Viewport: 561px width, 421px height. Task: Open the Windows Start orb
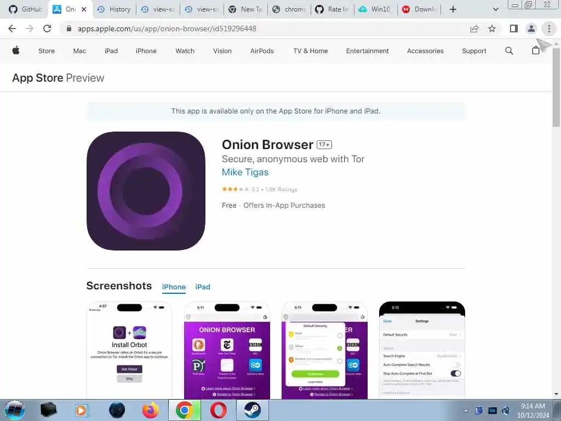point(15,410)
